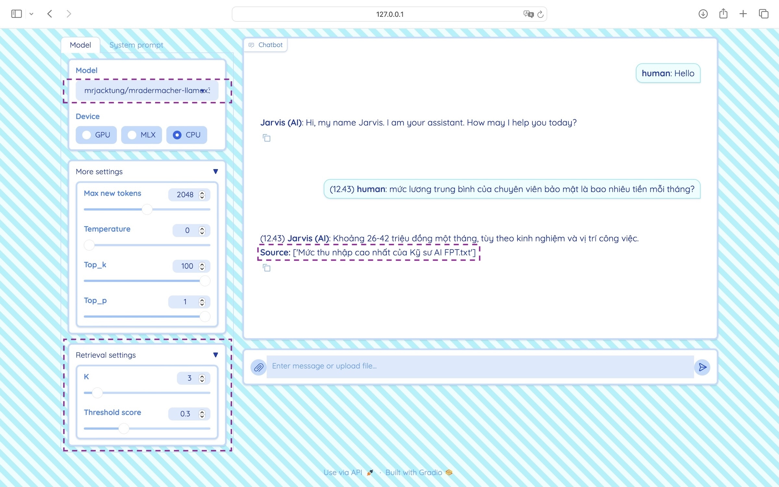Collapse the More settings accordion
Image resolution: width=779 pixels, height=487 pixels.
147,171
